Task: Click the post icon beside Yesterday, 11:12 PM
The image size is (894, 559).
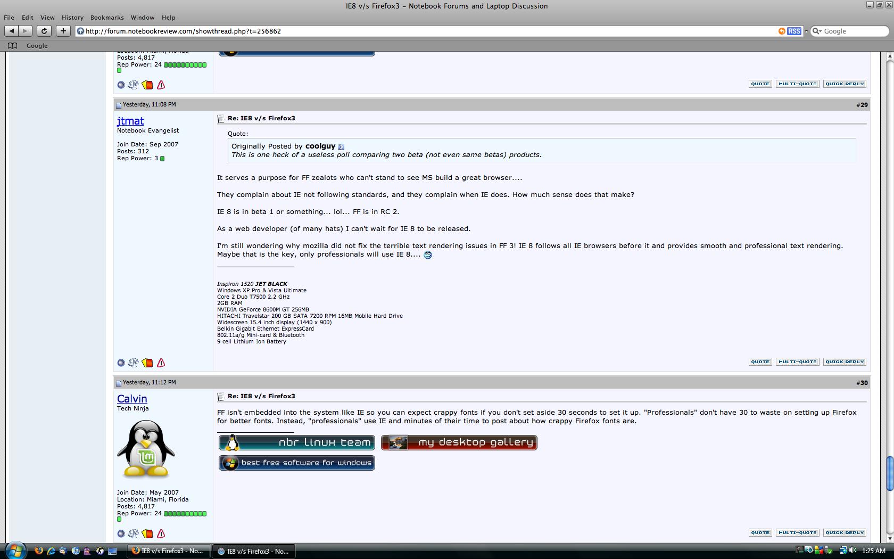Action: tap(119, 383)
